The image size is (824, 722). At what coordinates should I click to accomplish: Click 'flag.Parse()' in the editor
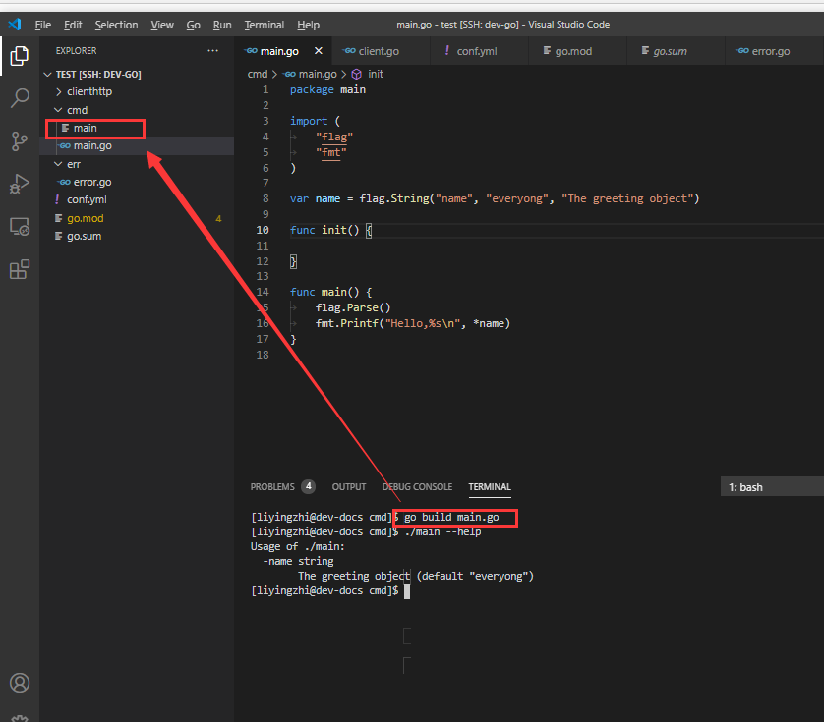pyautogui.click(x=353, y=307)
